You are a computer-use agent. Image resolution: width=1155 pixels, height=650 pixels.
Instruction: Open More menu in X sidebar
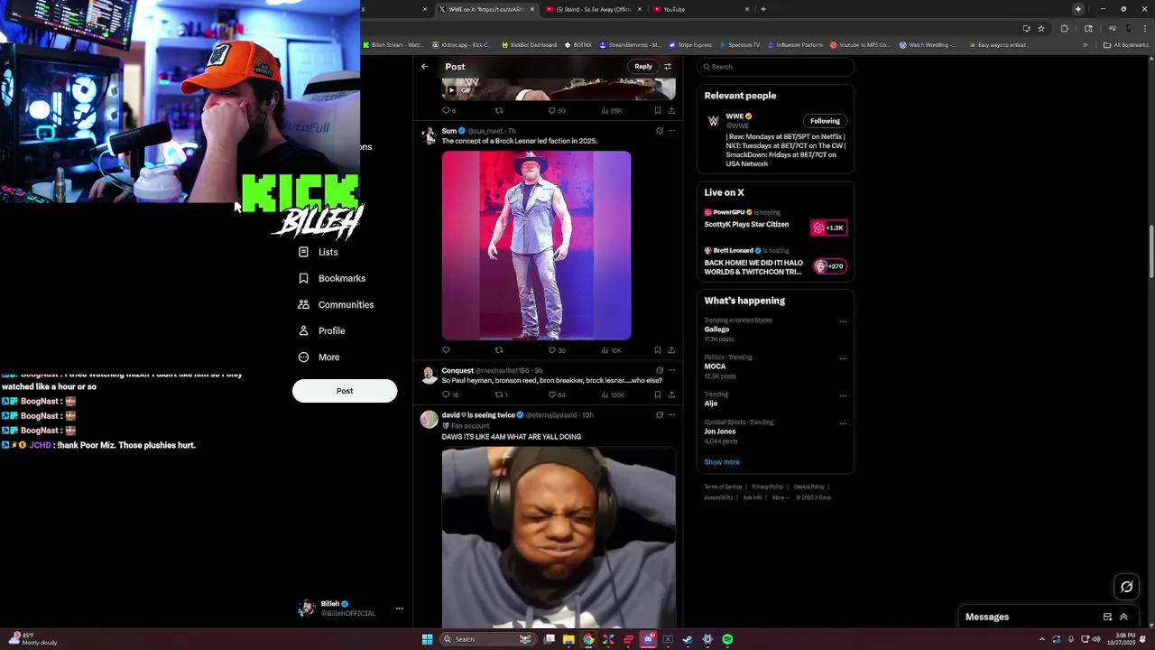(x=319, y=357)
